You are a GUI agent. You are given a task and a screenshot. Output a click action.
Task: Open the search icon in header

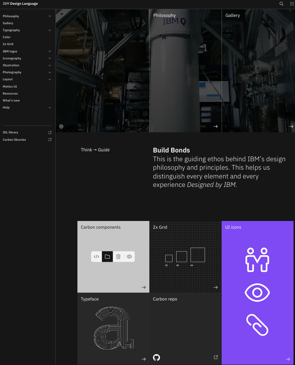(x=281, y=4)
